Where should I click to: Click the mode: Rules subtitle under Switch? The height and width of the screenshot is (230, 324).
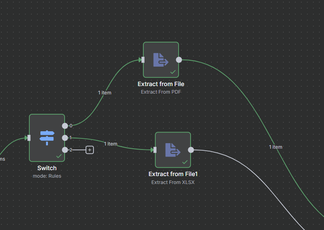pyautogui.click(x=47, y=176)
